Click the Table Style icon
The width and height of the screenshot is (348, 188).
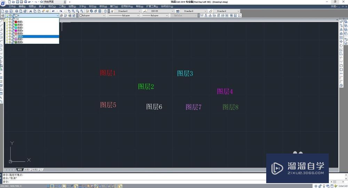[178, 11]
